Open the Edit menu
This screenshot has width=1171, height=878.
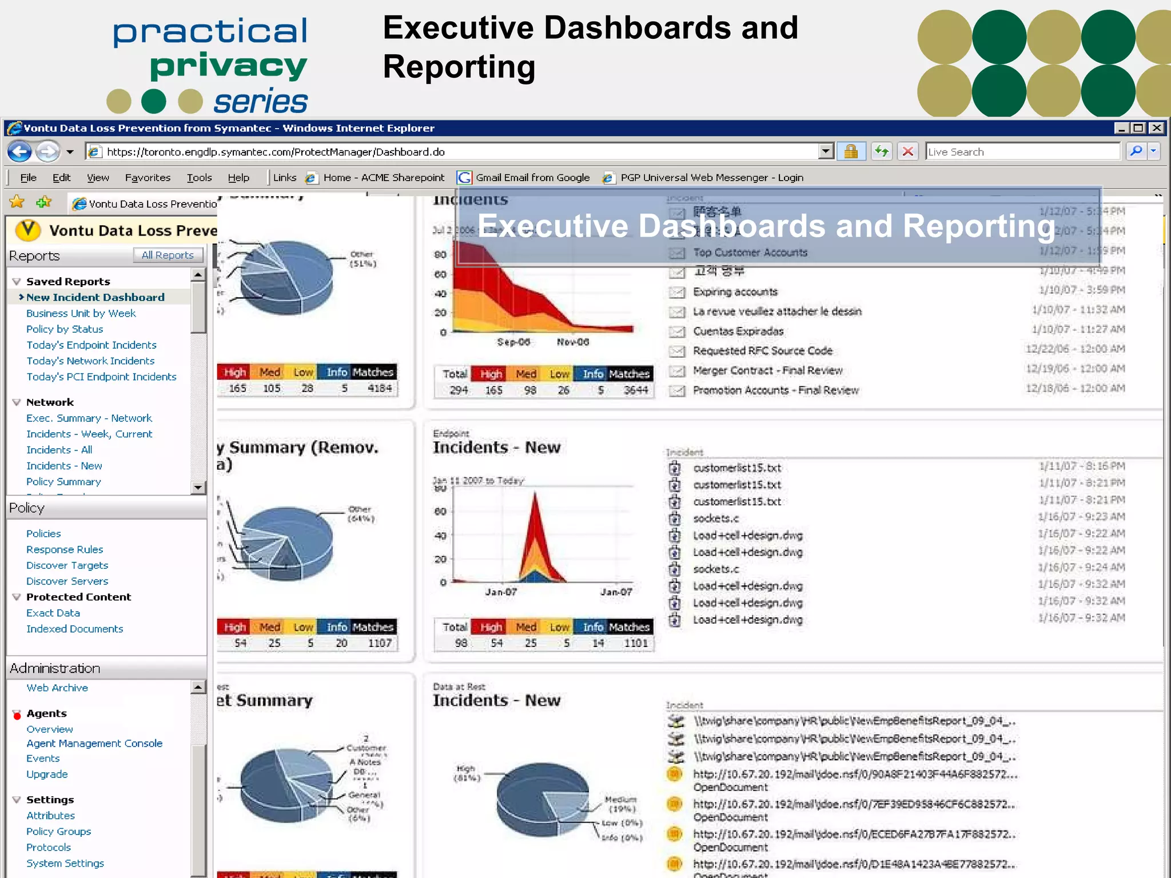pos(61,178)
